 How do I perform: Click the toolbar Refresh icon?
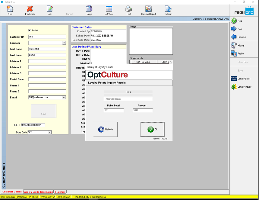[168, 9]
